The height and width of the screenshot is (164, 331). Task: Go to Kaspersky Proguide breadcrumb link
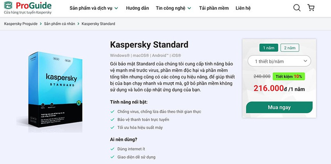coord(21,24)
